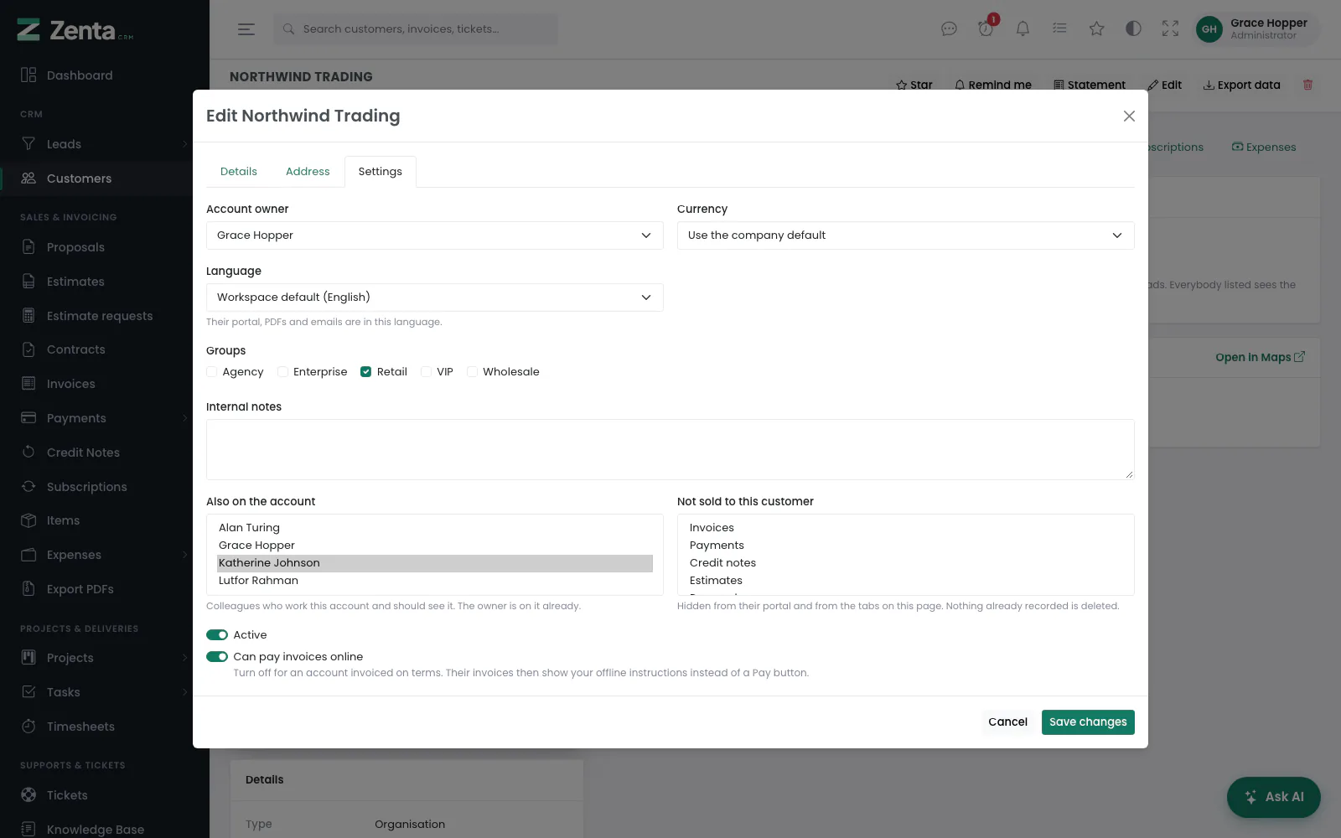Open the notifications bell icon
Screen dimensions: 1341x838
click(1023, 28)
